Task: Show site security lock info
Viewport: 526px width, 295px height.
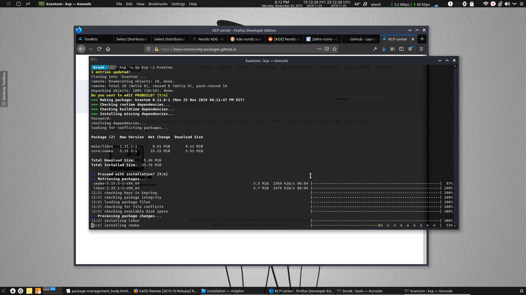Action: point(156,49)
